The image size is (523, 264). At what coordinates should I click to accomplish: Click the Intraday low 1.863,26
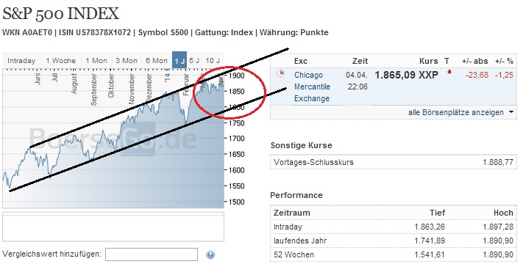[x=430, y=227]
